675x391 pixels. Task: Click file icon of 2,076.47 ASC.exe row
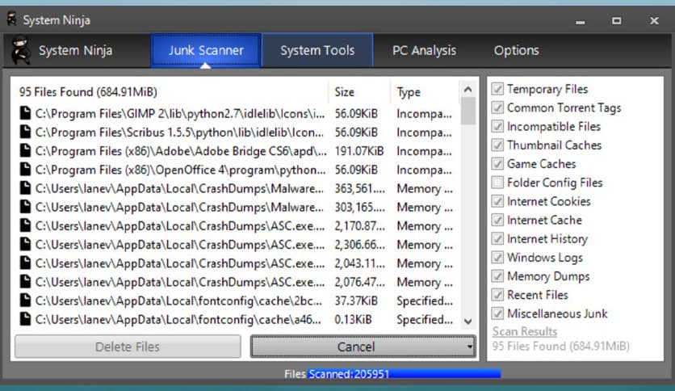click(x=25, y=282)
